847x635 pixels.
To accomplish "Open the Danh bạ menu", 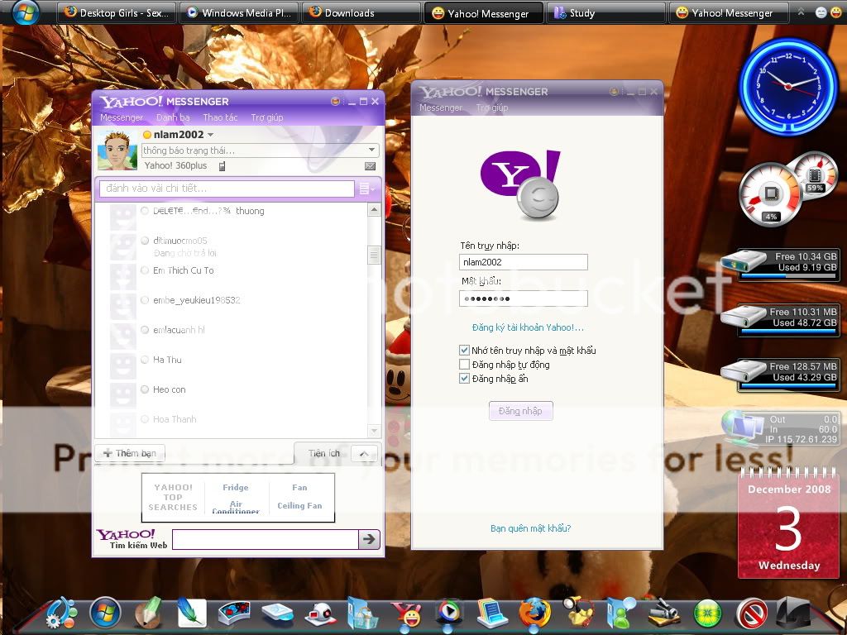I will (173, 117).
